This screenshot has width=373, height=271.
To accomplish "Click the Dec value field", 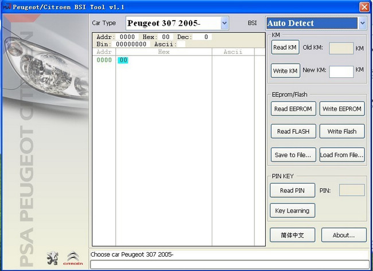I will click(x=202, y=37).
